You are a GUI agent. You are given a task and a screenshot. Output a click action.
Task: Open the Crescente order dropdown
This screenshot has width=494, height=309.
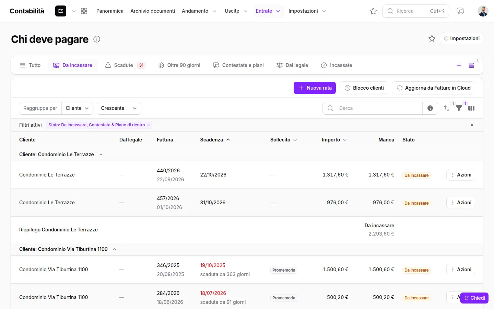point(119,108)
